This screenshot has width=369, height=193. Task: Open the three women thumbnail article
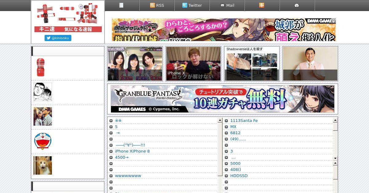[x=135, y=64]
